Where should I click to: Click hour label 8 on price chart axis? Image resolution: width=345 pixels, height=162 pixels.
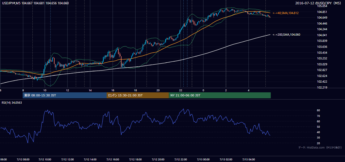point(23,90)
